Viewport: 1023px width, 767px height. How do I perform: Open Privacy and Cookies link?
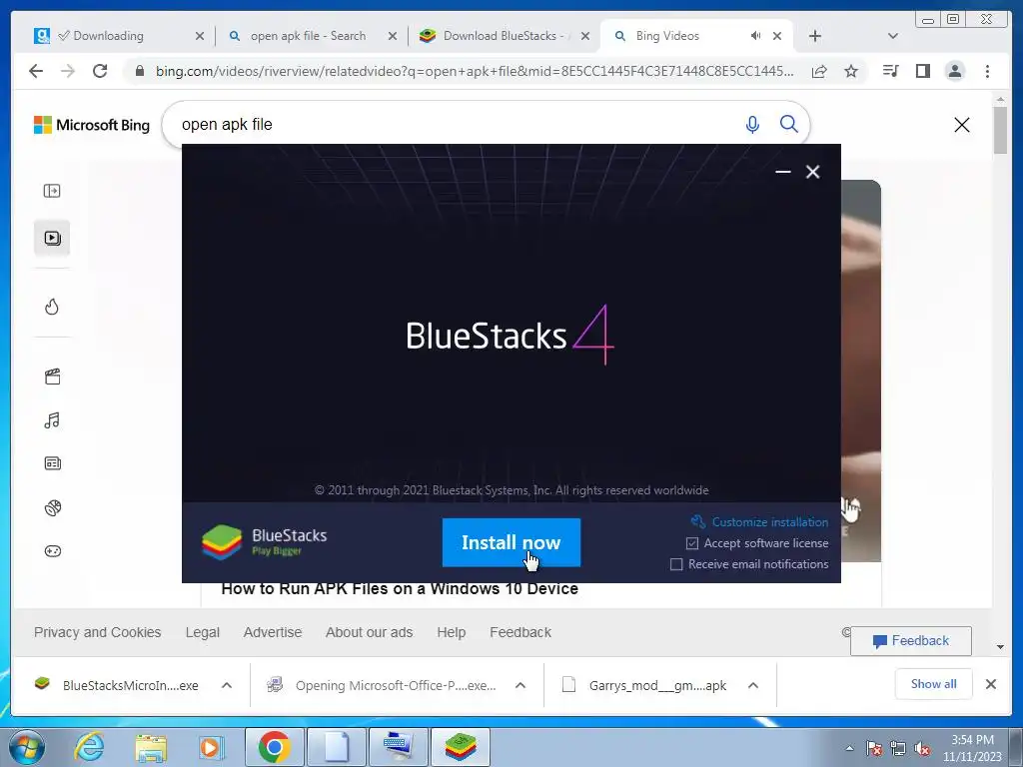[97, 632]
